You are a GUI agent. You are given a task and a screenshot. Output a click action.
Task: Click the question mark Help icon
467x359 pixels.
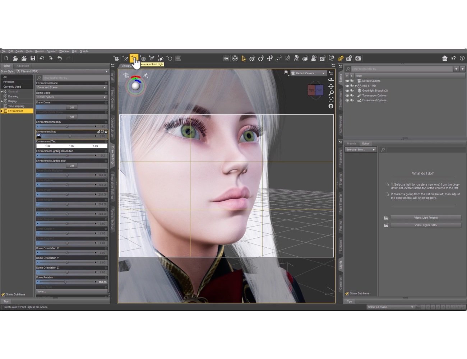coord(462,58)
